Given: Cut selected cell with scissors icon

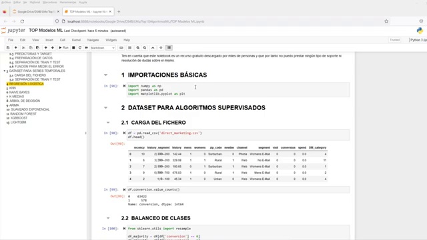Looking at the screenshot, I should point(24,47).
